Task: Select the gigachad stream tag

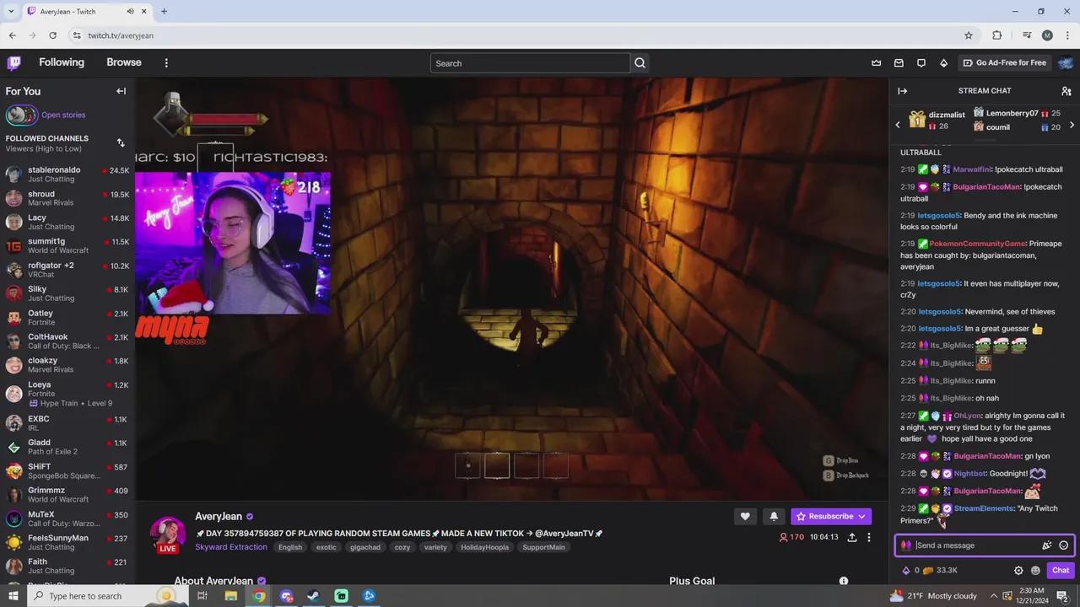Action: pos(365,547)
